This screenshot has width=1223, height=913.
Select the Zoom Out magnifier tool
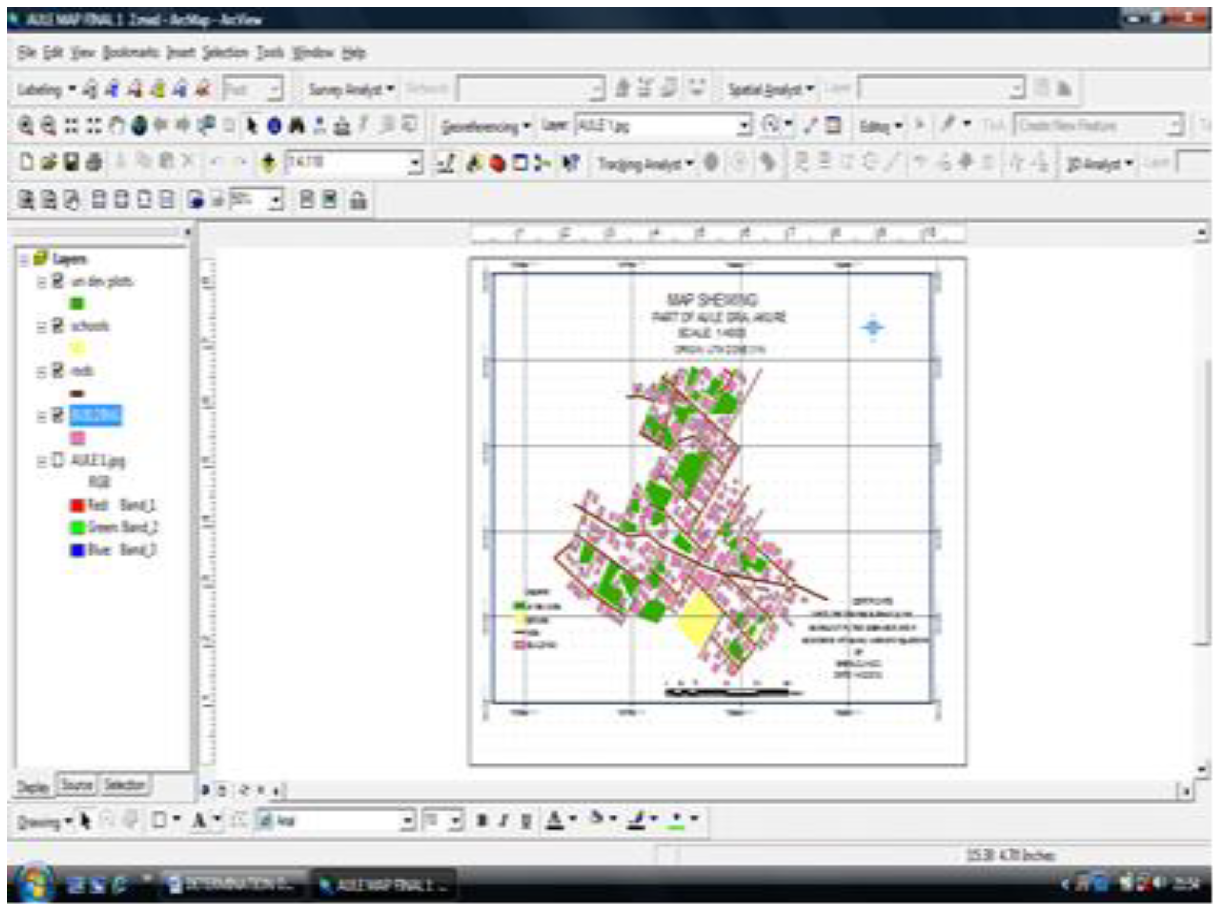point(49,126)
